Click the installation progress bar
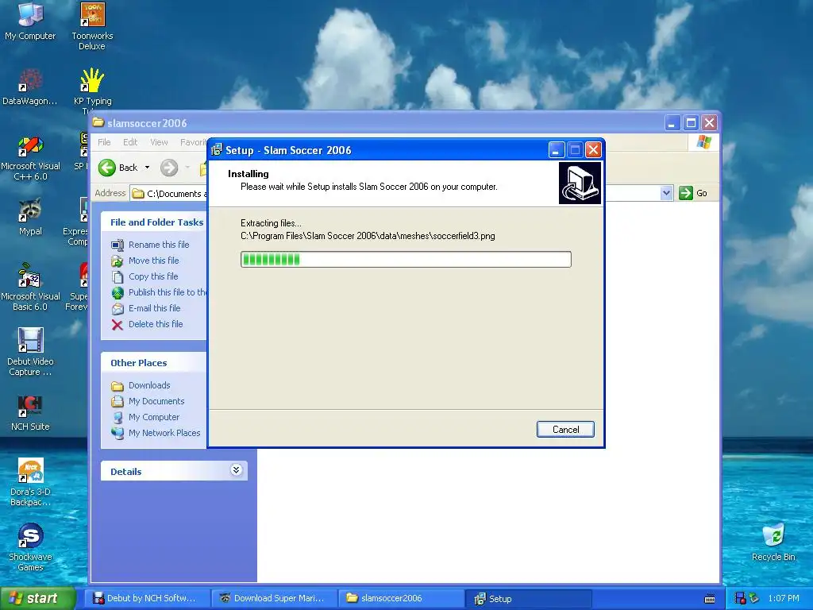The width and height of the screenshot is (813, 610). tap(406, 260)
